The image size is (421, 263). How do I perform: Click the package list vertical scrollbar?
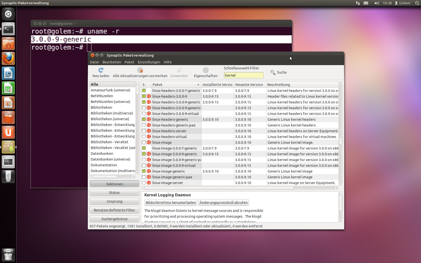tap(341, 141)
